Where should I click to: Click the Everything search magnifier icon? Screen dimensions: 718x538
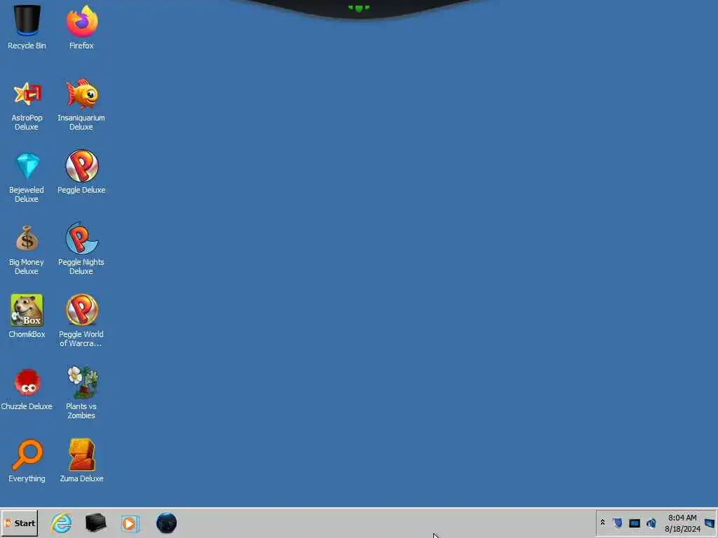tap(27, 454)
